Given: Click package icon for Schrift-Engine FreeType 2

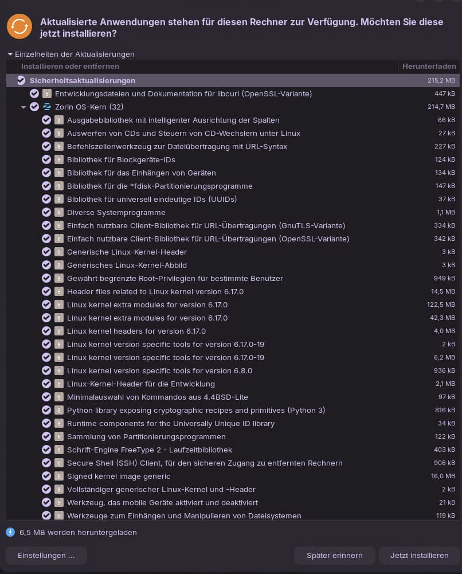Looking at the screenshot, I should [x=58, y=450].
